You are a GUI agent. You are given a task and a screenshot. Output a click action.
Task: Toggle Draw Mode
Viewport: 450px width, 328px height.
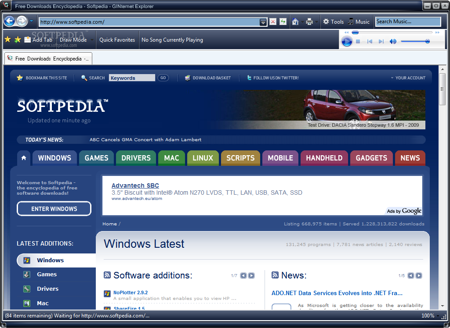pyautogui.click(x=73, y=40)
